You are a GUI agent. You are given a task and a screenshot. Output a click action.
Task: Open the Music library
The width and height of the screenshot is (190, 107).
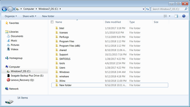tap(14, 40)
